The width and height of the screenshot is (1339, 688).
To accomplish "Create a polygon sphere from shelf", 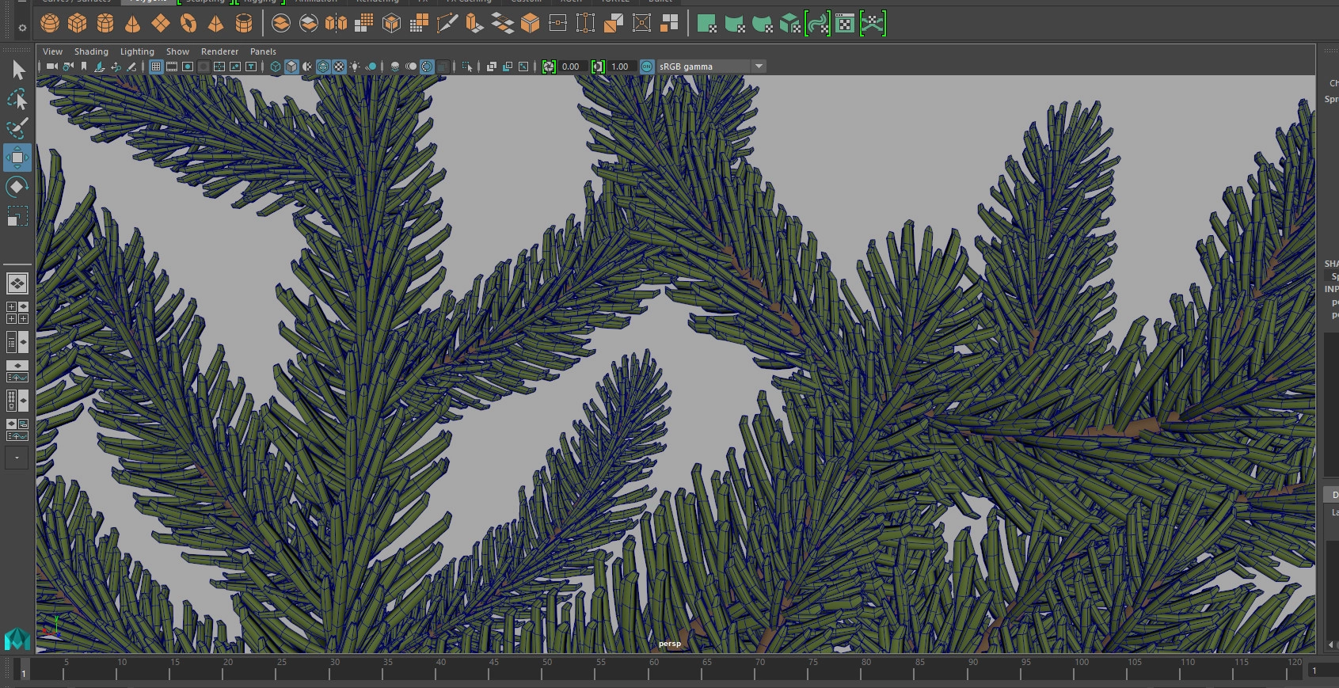I will 50,24.
